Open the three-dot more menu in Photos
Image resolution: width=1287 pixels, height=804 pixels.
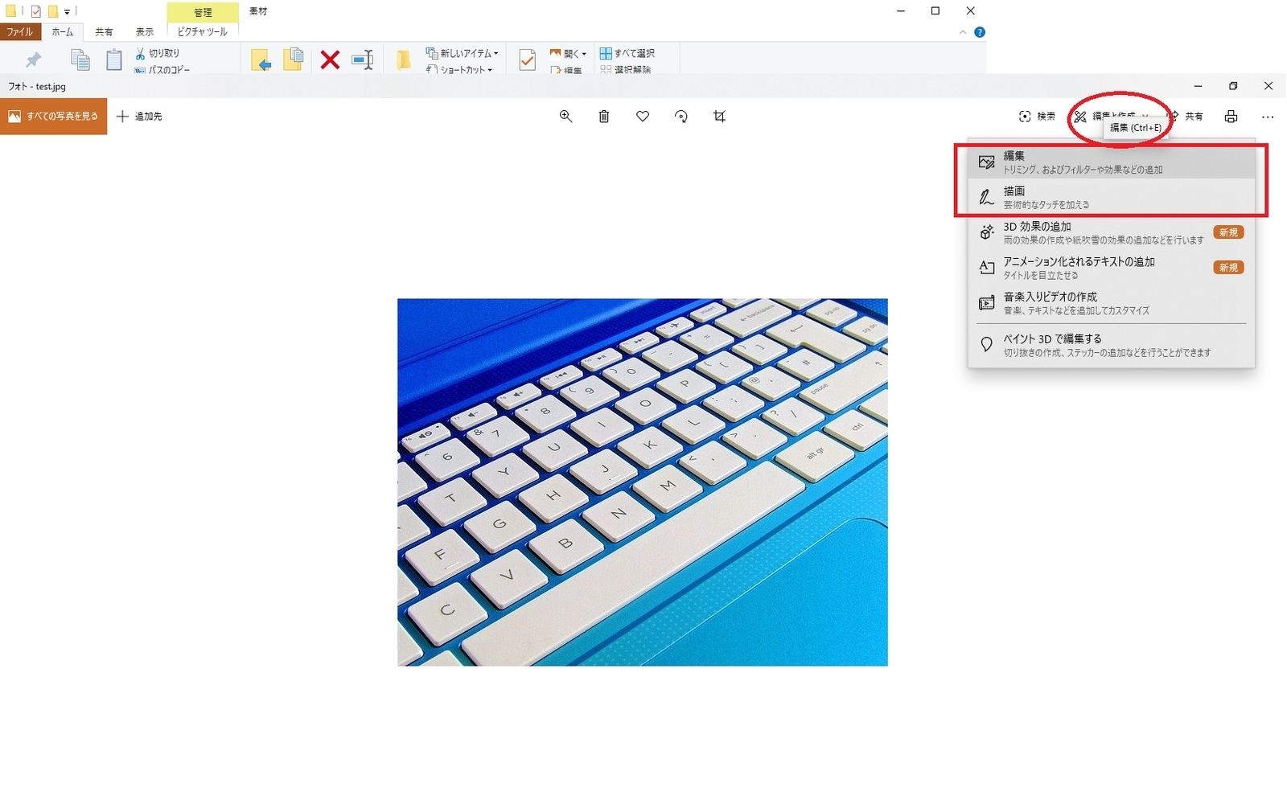tap(1268, 117)
